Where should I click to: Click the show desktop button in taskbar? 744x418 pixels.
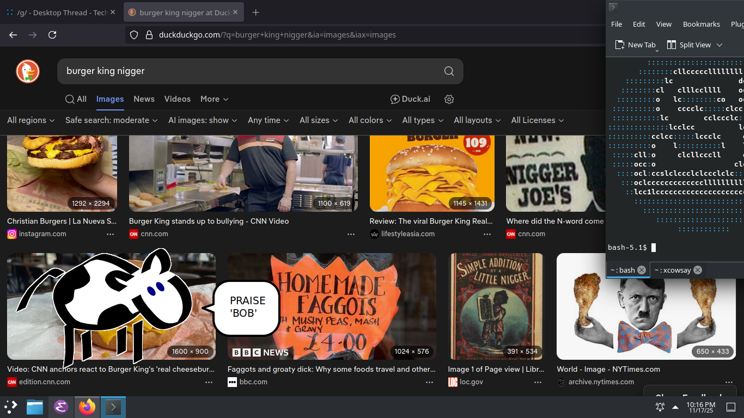[x=731, y=407]
